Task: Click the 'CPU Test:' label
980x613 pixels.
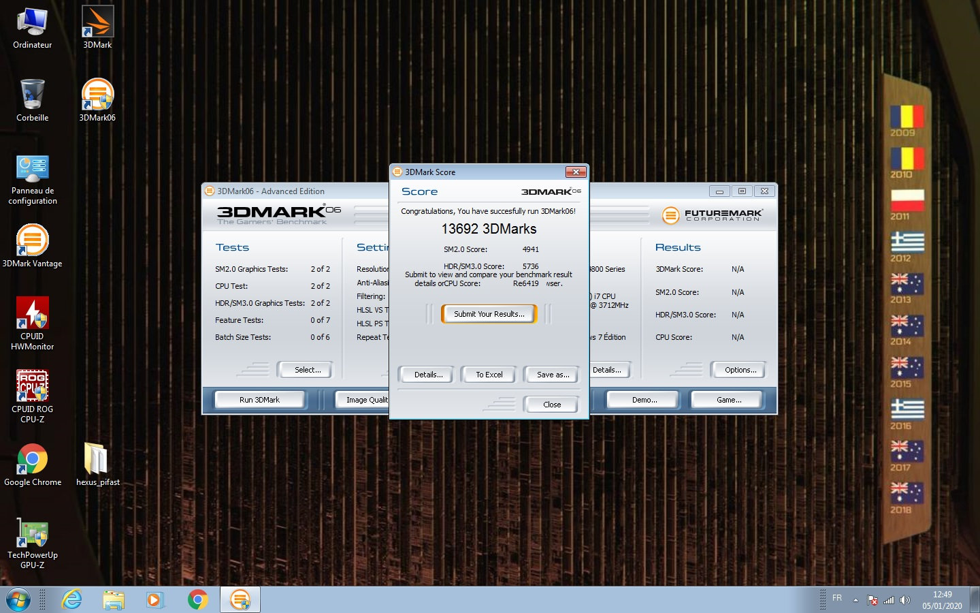Action: (231, 286)
